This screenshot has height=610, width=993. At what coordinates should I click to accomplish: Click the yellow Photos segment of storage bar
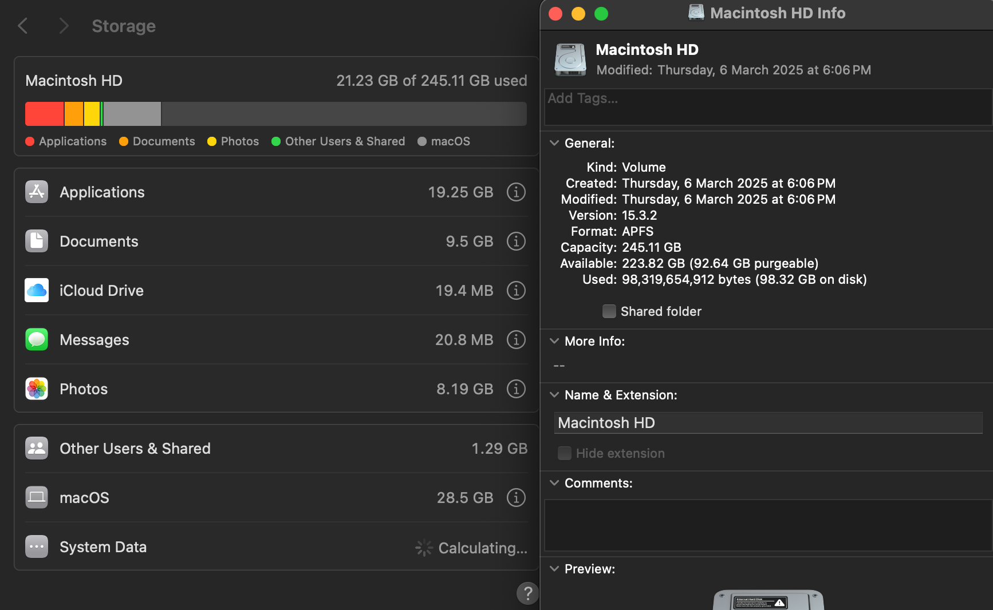[x=92, y=114]
